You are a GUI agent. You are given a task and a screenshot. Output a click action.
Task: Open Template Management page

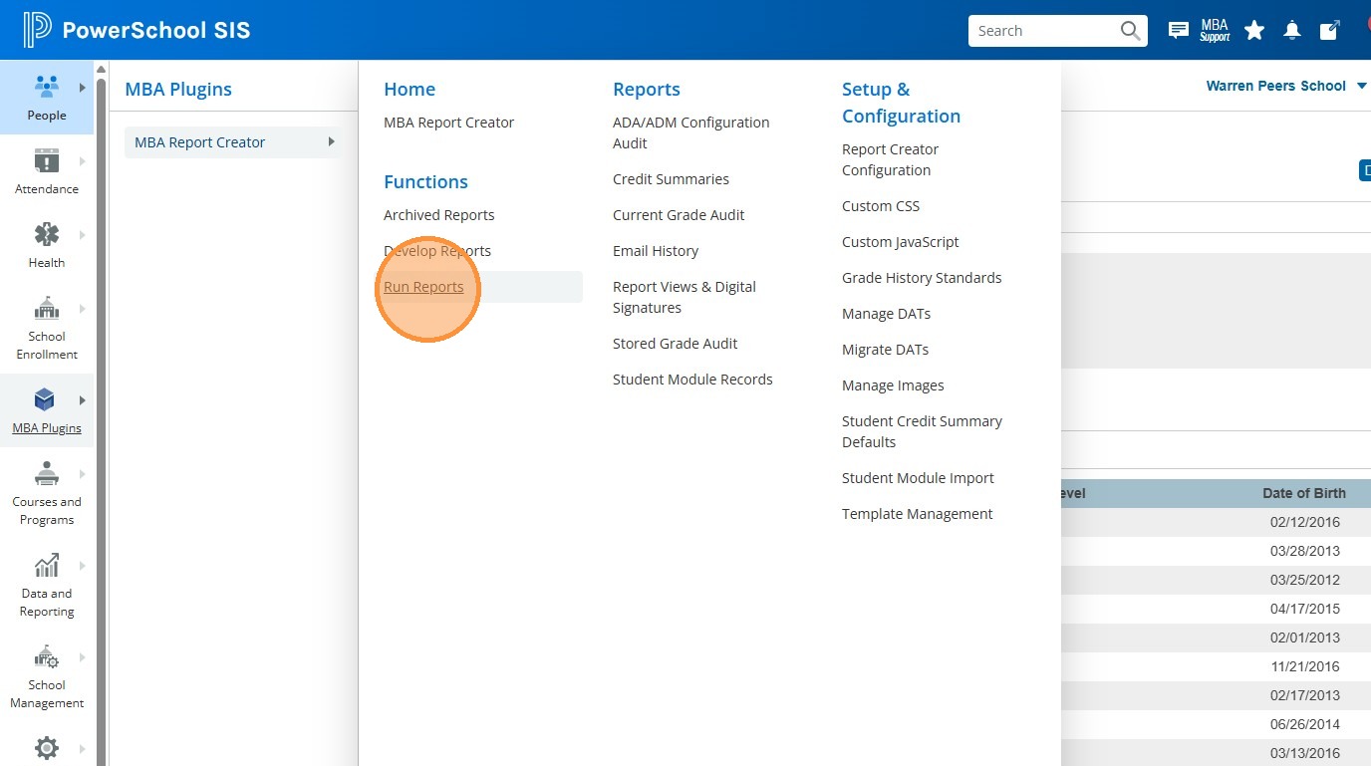click(x=917, y=514)
